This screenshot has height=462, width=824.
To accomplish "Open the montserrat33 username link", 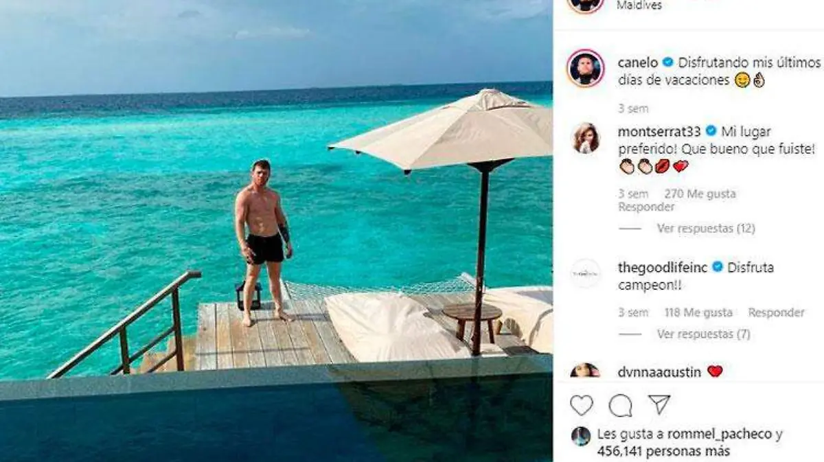I will coord(658,131).
